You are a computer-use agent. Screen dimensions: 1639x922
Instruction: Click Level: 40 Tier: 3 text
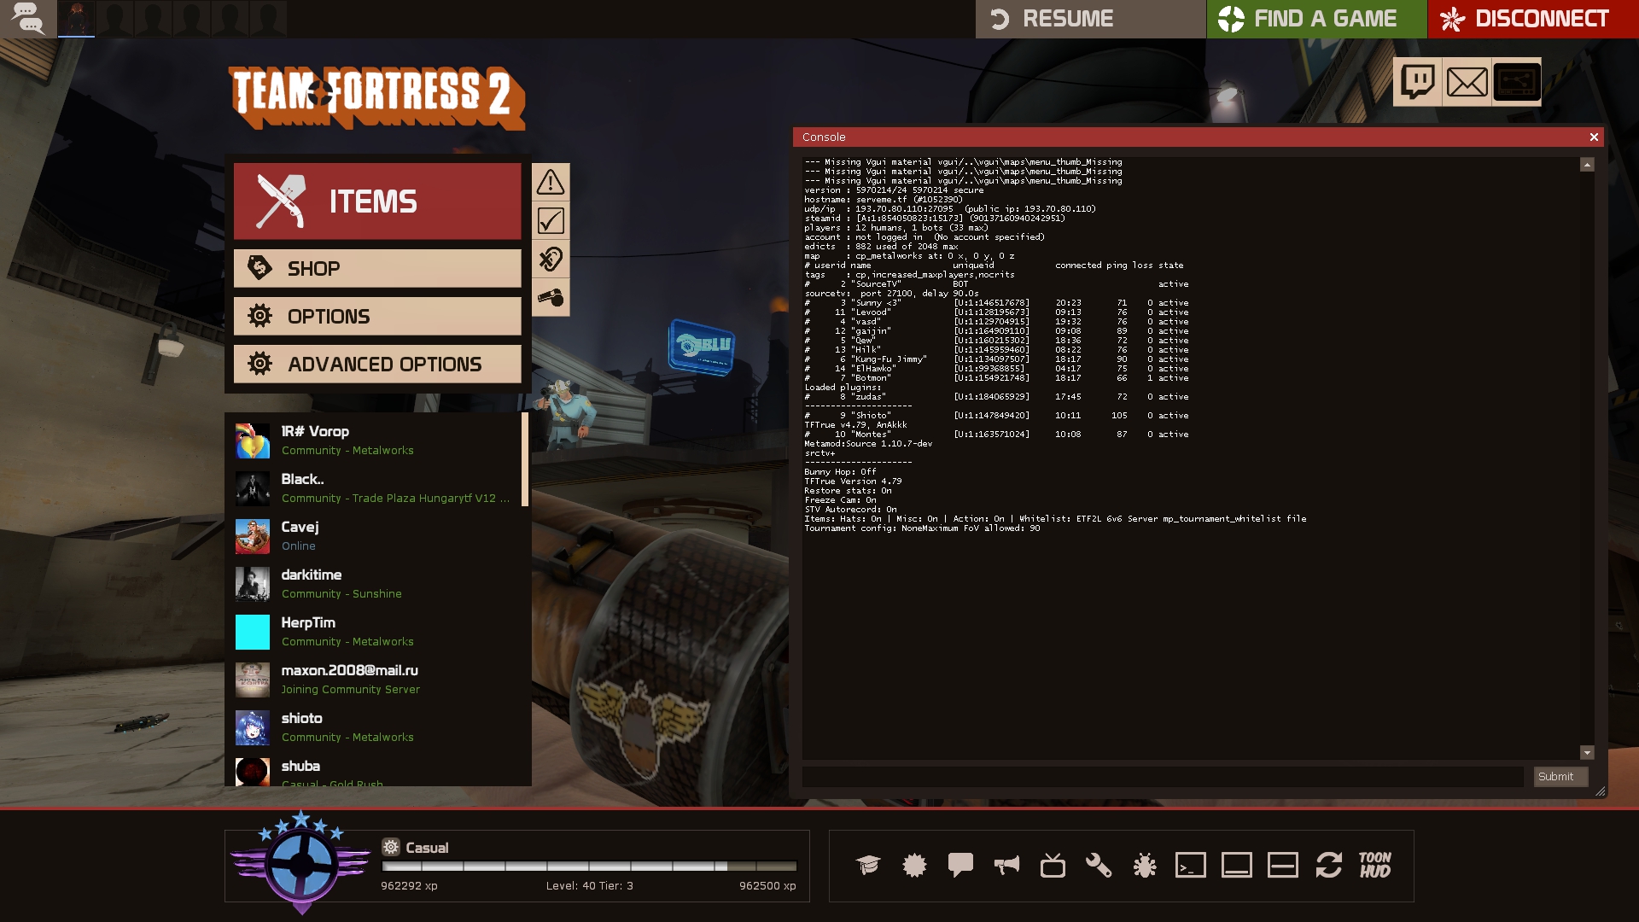(x=590, y=886)
